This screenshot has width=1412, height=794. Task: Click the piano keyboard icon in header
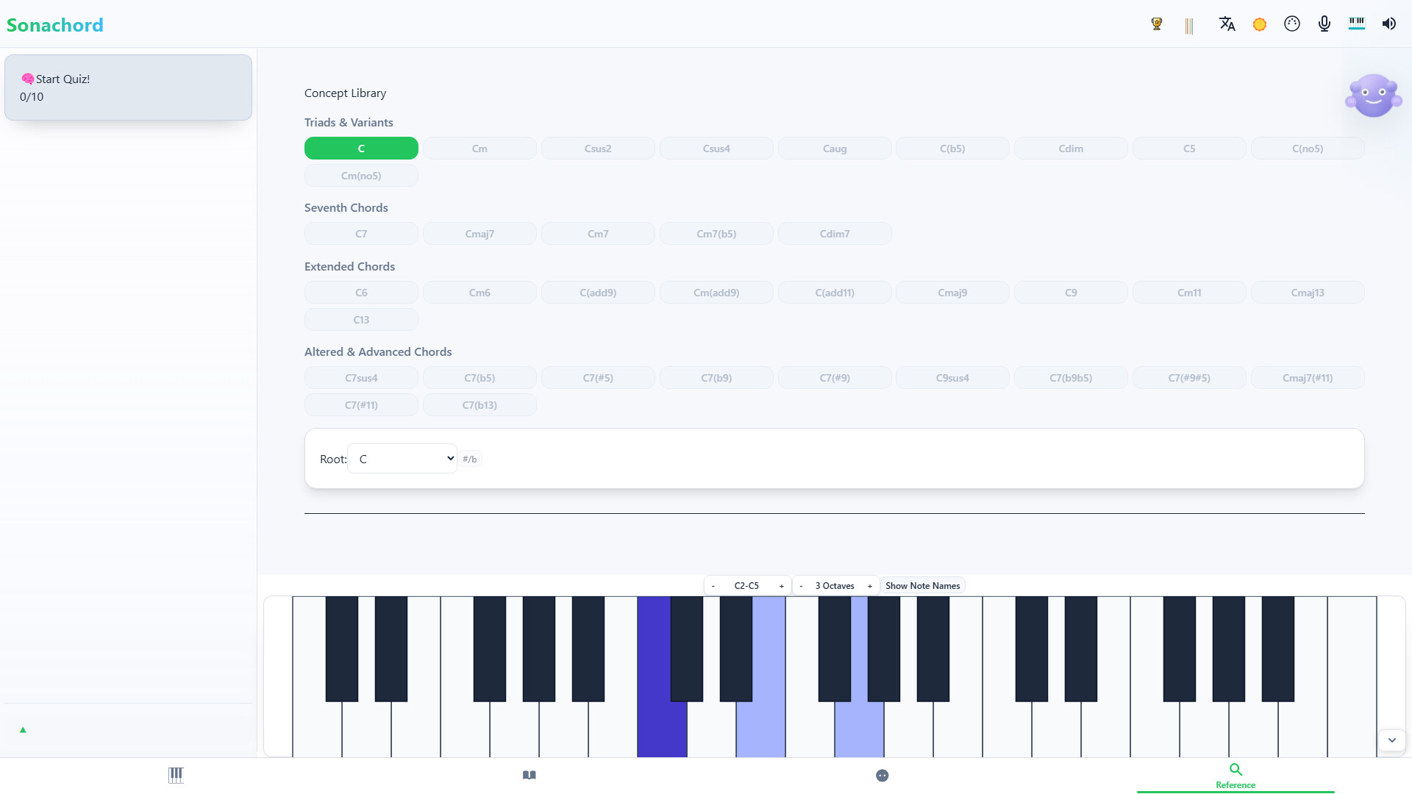(1357, 24)
